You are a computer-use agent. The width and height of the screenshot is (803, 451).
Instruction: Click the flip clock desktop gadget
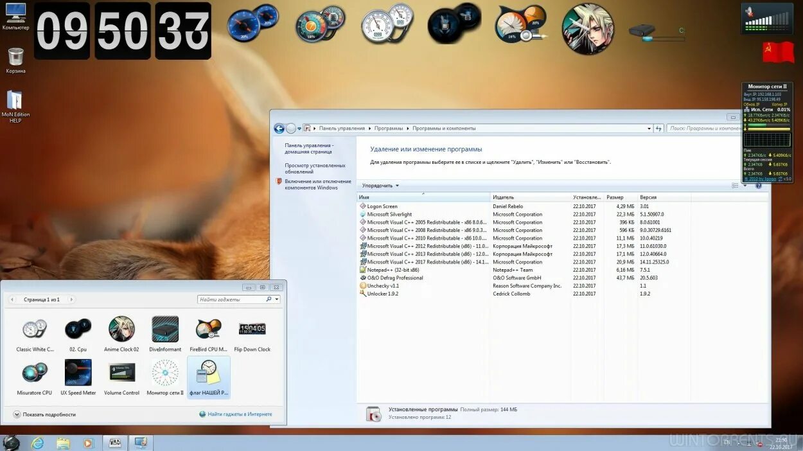tap(122, 31)
